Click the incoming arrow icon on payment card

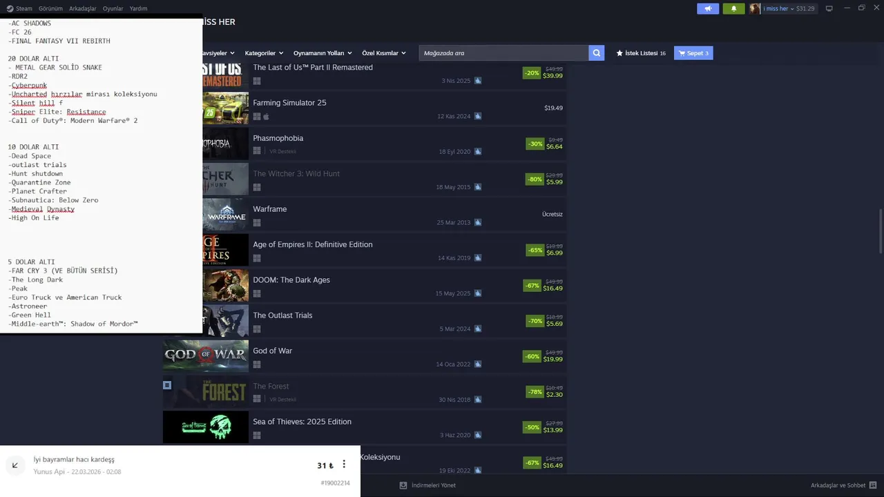[15, 465]
